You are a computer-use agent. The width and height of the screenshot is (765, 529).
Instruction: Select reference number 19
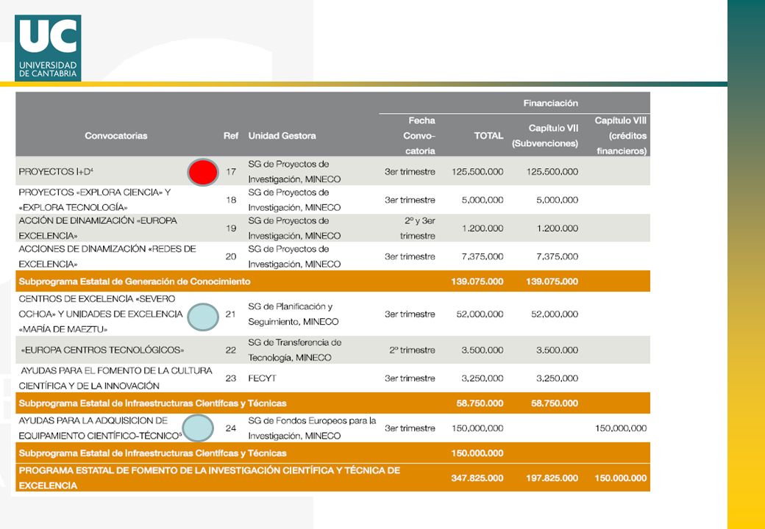click(x=231, y=228)
